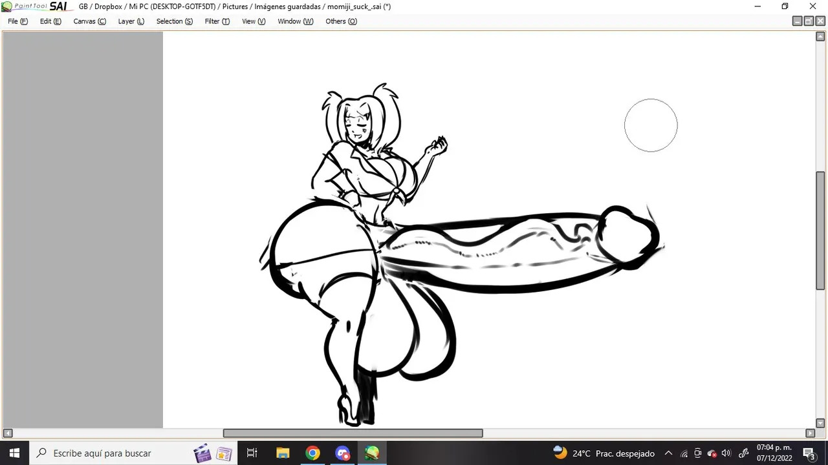
Task: Open the clock showing 07:04 p. m.
Action: [x=774, y=453]
